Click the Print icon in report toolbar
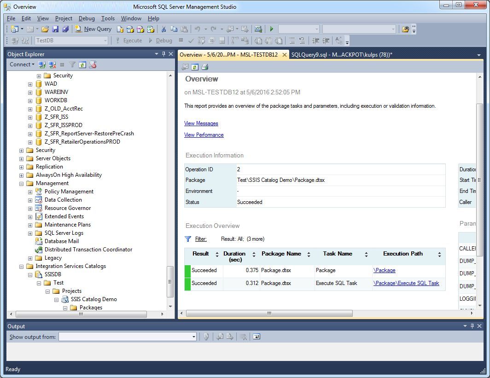Image resolution: width=490 pixels, height=378 pixels. coord(204,67)
